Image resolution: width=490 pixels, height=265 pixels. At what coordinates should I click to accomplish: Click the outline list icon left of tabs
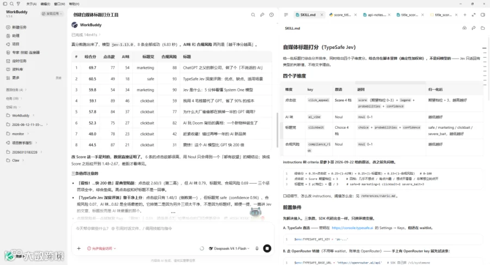point(286,15)
